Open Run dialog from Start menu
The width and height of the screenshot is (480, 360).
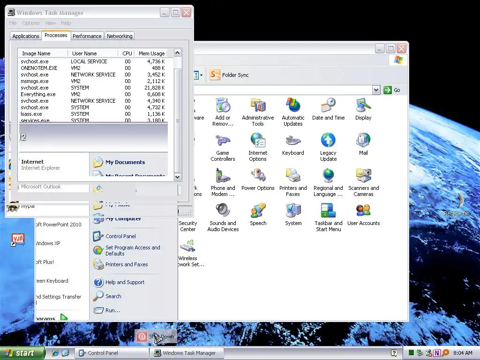pyautogui.click(x=106, y=310)
